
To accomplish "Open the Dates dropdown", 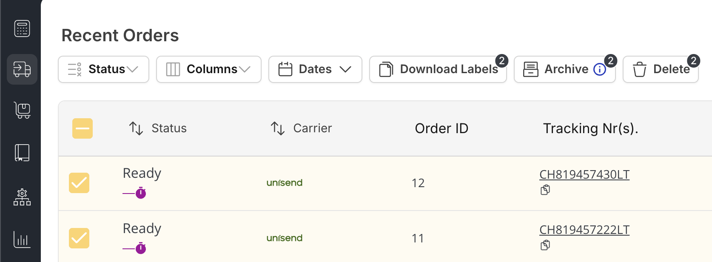I will pos(315,69).
